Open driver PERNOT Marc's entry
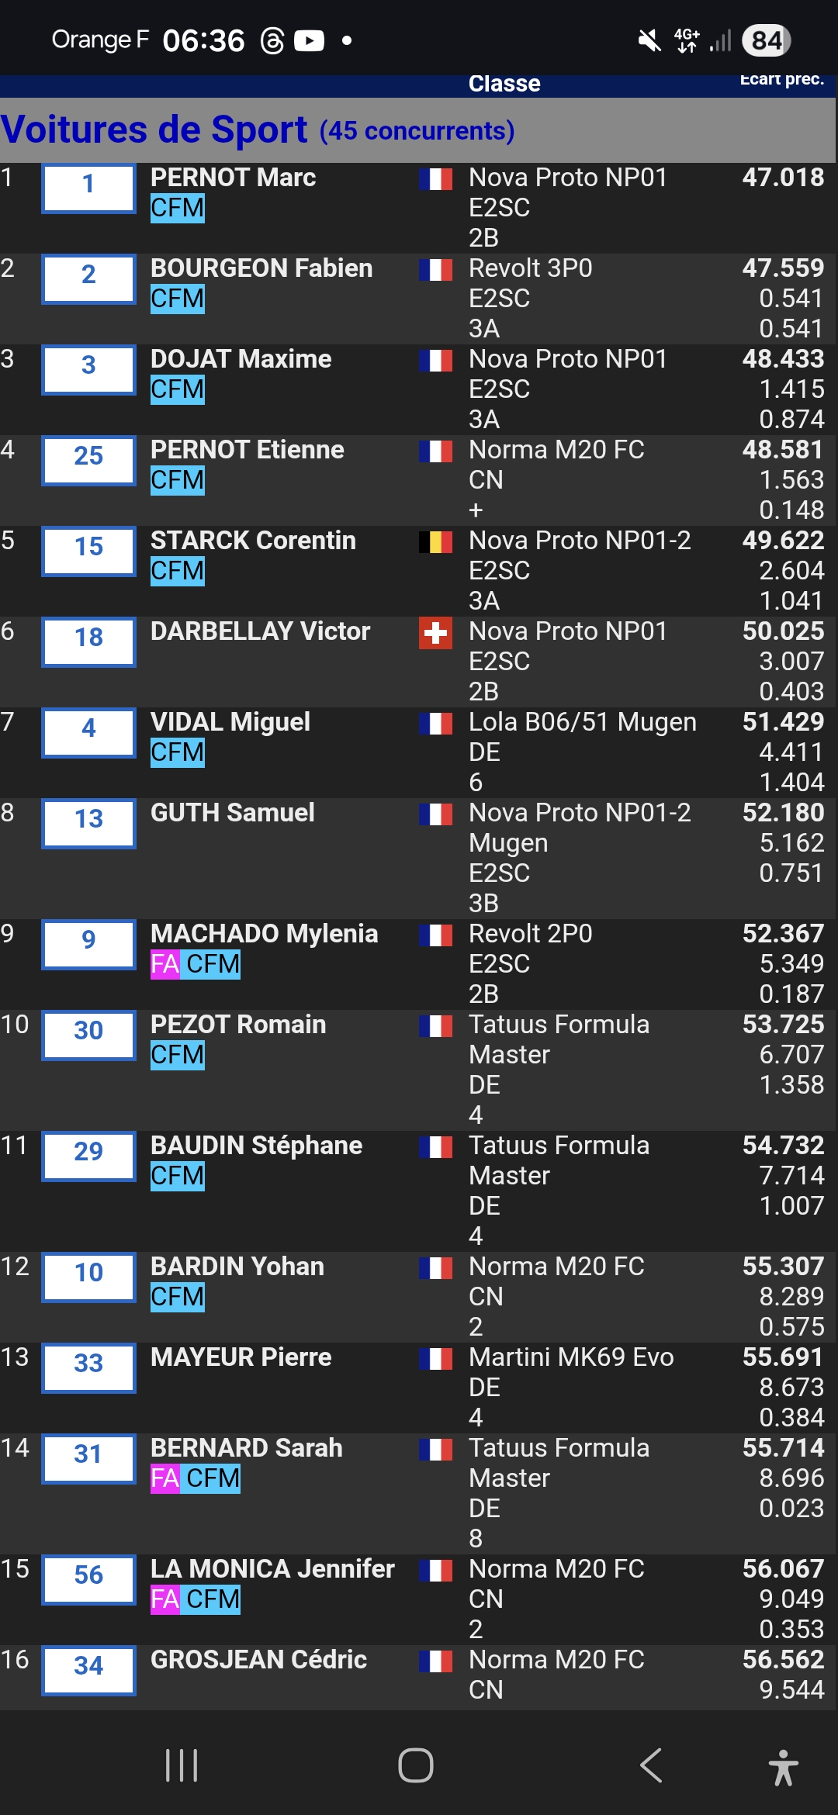The height and width of the screenshot is (1815, 838). click(x=233, y=178)
